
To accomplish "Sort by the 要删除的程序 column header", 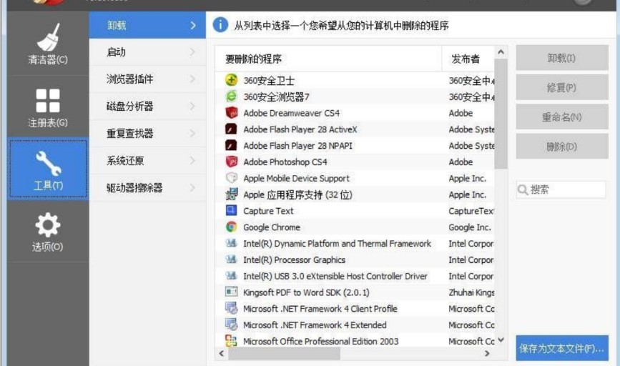I will point(328,59).
